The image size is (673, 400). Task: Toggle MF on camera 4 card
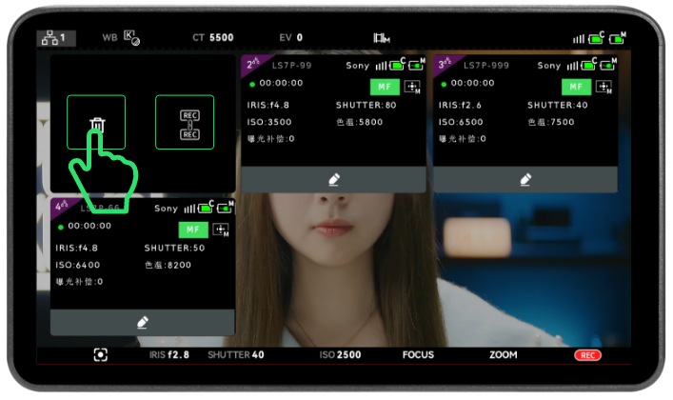coord(192,230)
